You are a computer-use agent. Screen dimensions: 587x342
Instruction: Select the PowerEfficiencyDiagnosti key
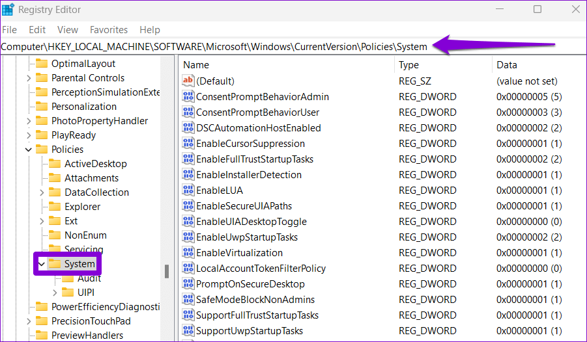[106, 306]
